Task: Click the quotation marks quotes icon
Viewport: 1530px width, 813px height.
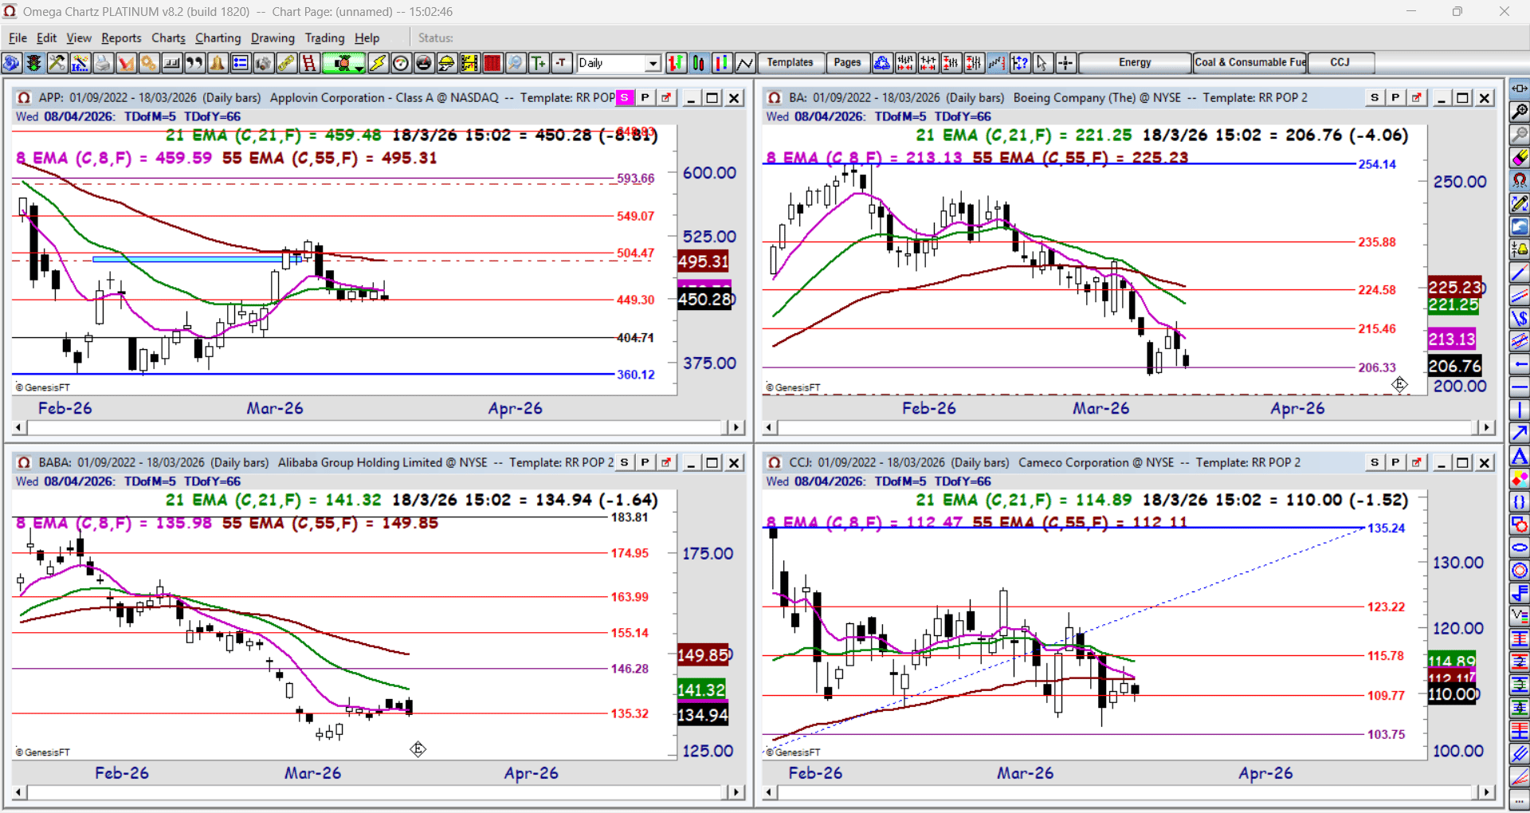Action: tap(194, 63)
